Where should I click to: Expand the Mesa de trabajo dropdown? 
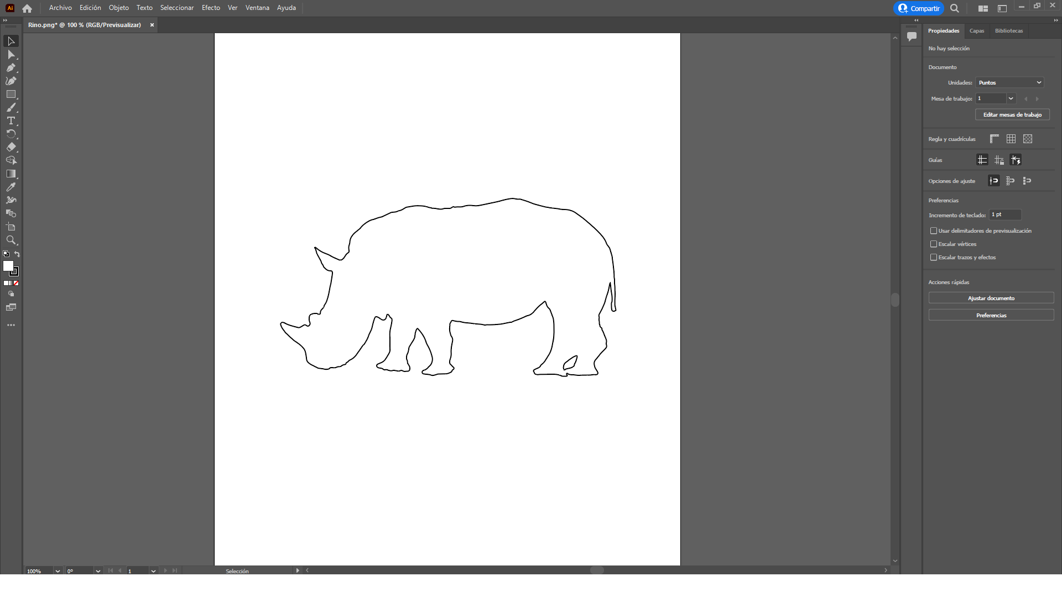point(1011,98)
